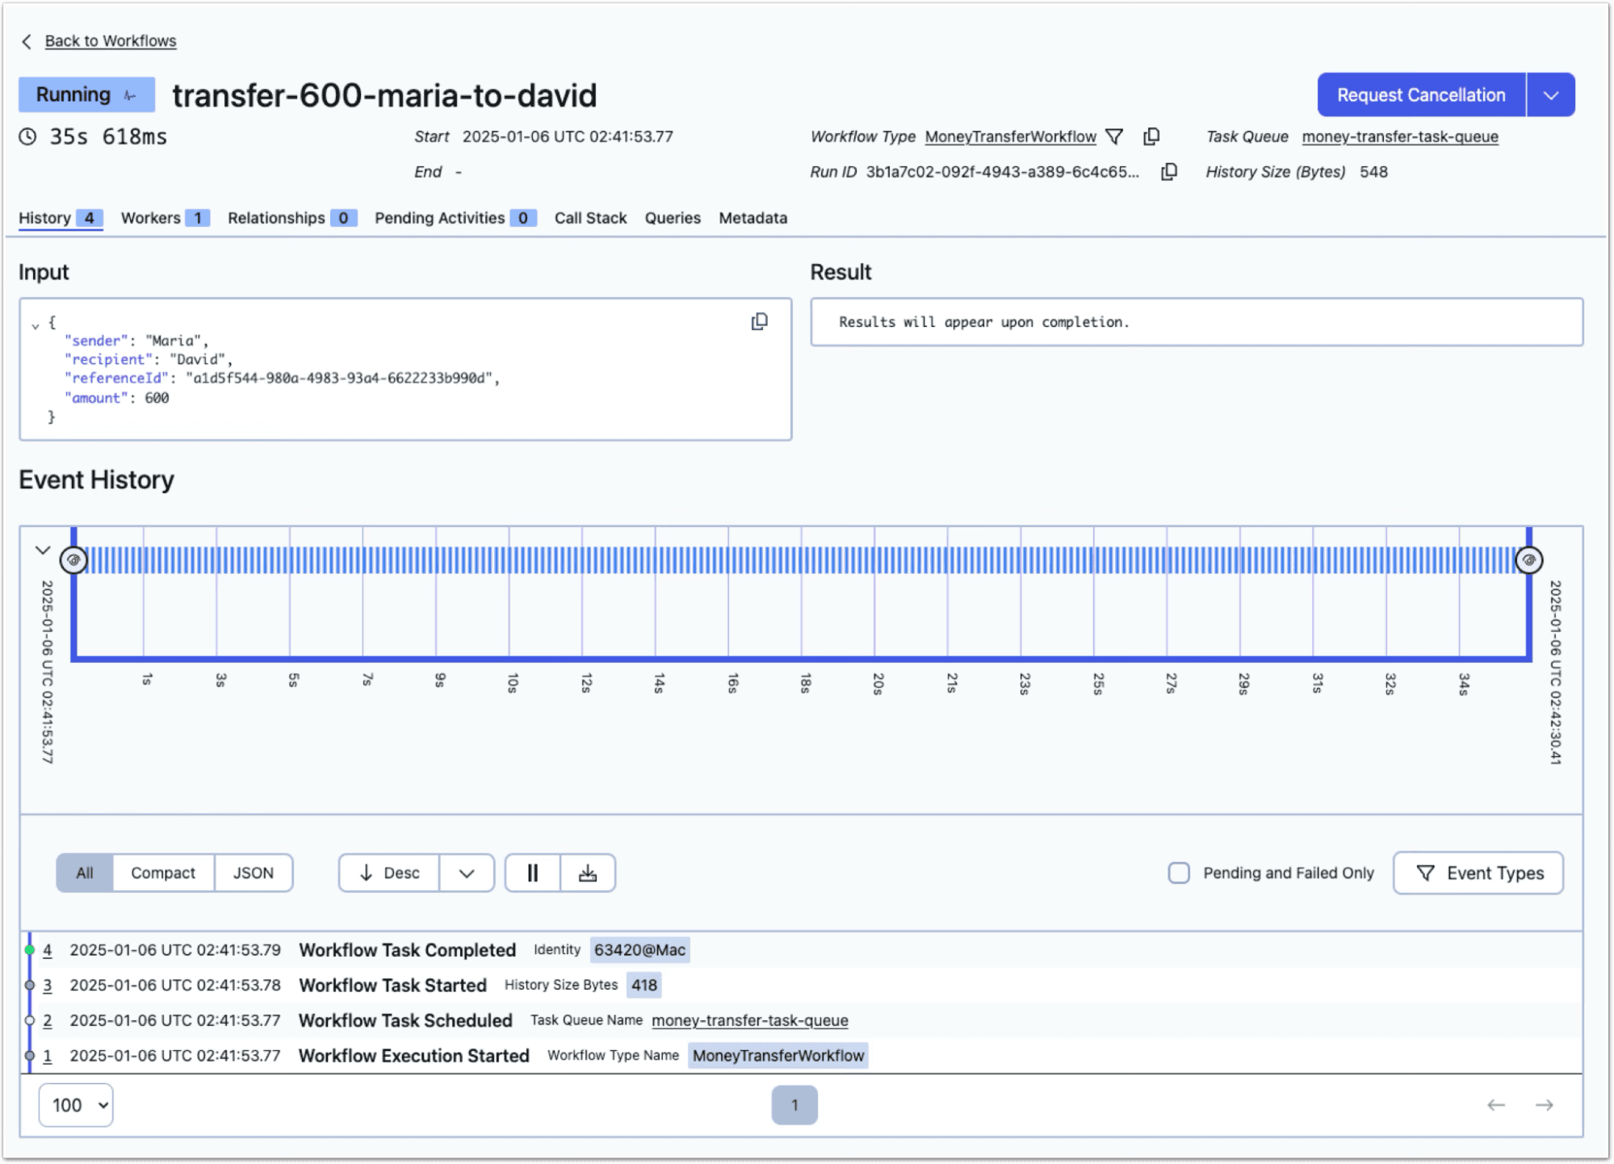Enable Pending and Failed Only checkbox

point(1179,873)
